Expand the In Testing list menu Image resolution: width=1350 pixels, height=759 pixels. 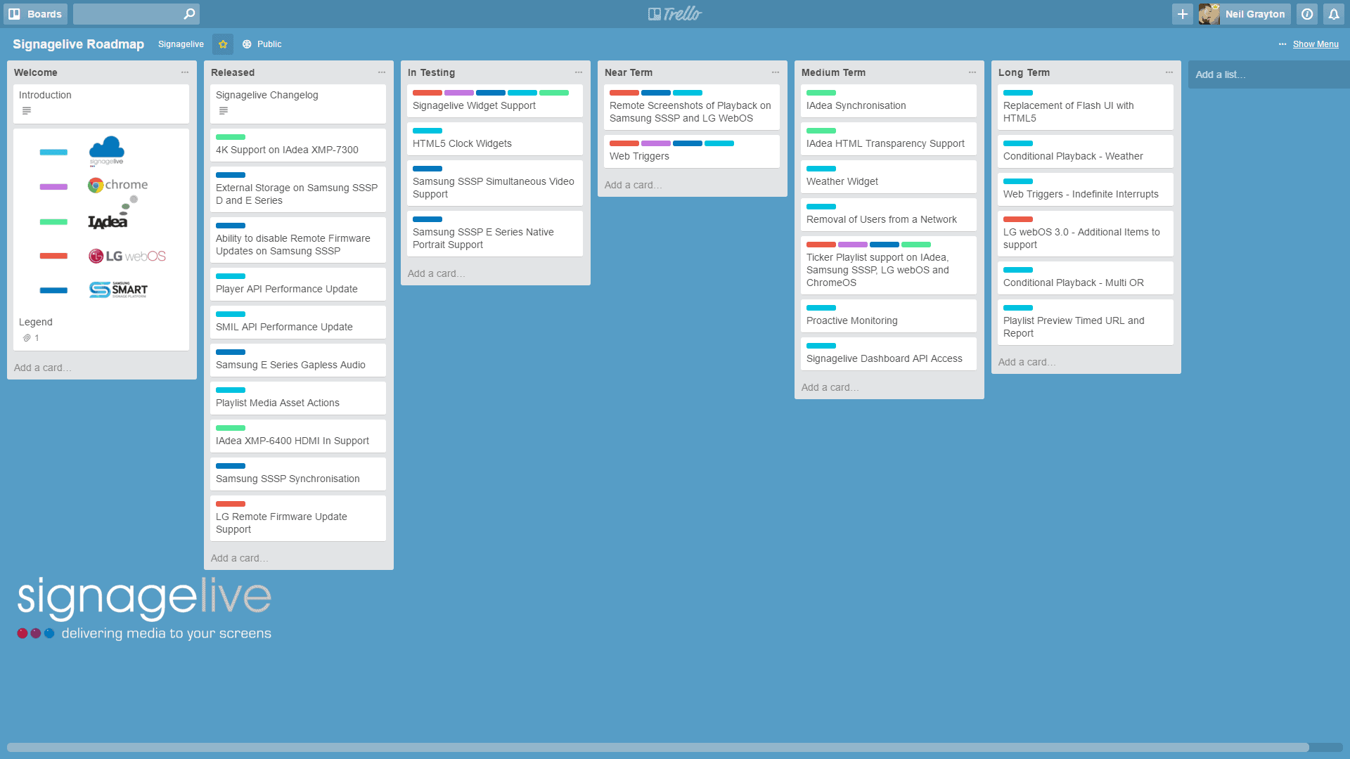(578, 72)
